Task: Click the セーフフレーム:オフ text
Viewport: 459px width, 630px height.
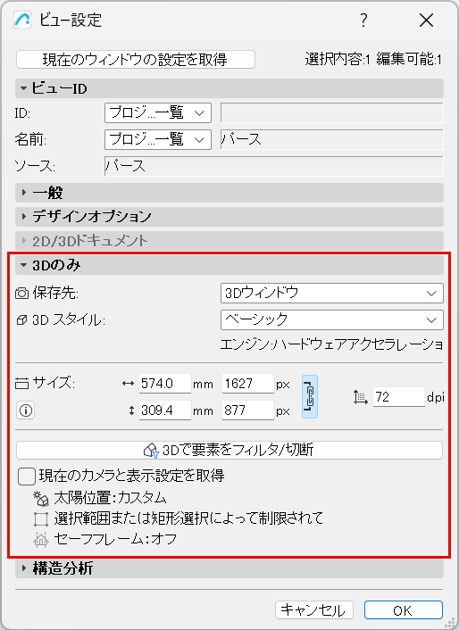Action: click(115, 539)
